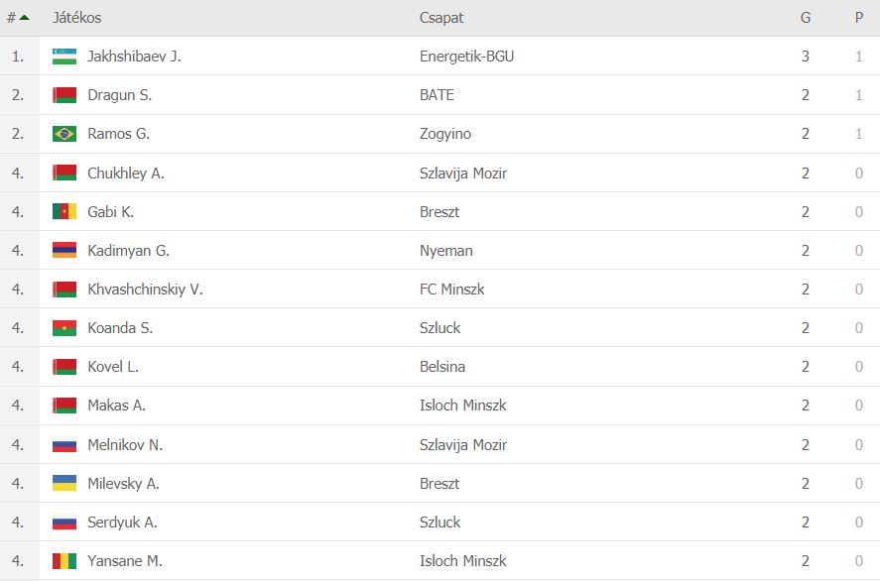Click the Ukraine flag beside Milevsky A.
This screenshot has height=581, width=880.
pos(64,483)
